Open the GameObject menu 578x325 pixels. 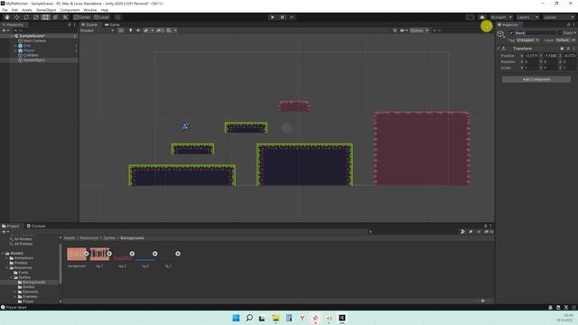[x=46, y=10]
